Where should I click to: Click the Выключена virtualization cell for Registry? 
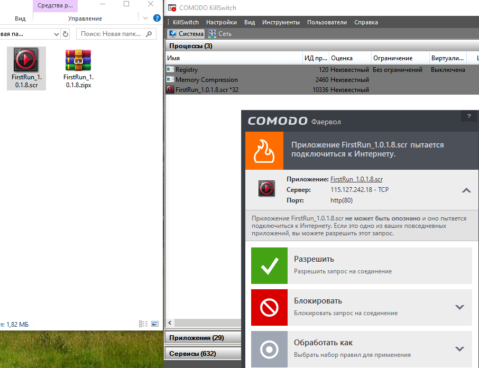pyautogui.click(x=448, y=70)
